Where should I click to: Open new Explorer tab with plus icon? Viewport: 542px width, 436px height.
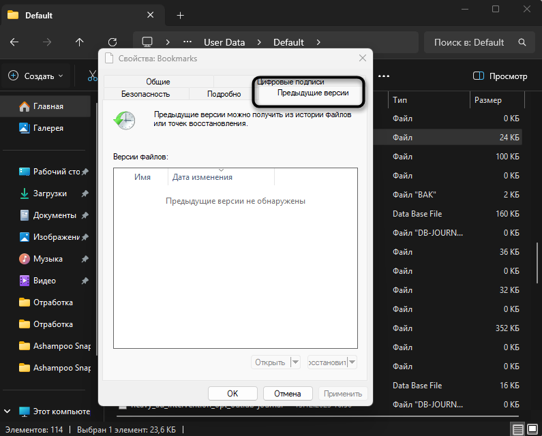[x=180, y=15]
